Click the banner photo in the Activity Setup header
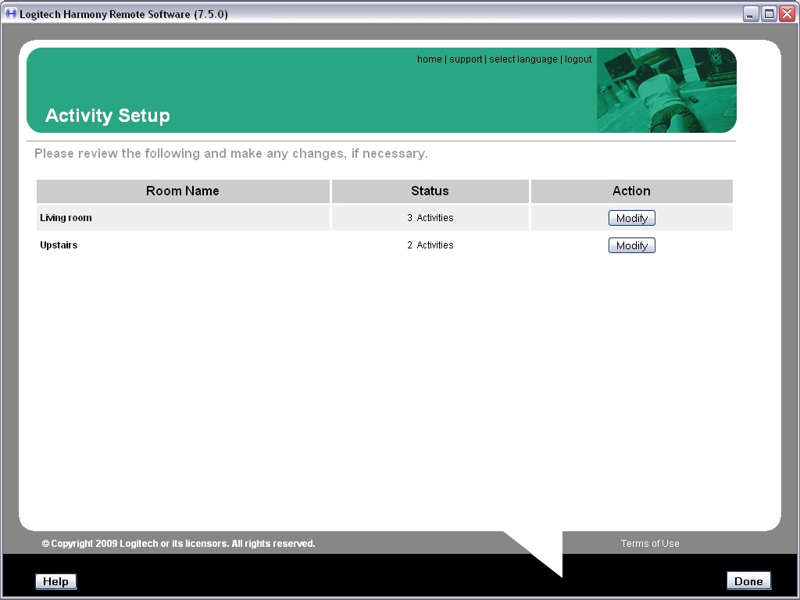Viewport: 800px width, 600px height. pyautogui.click(x=666, y=90)
